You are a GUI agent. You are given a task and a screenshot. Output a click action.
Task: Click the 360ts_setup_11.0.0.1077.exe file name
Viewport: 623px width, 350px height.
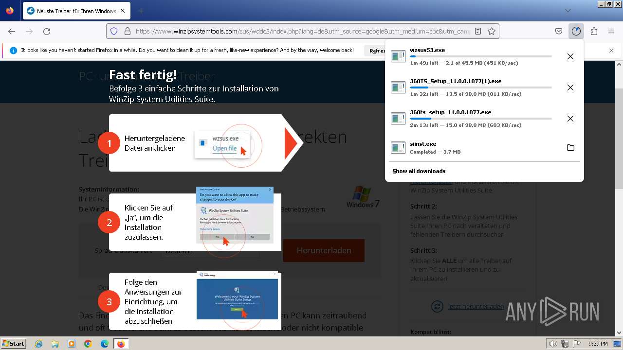(x=451, y=112)
